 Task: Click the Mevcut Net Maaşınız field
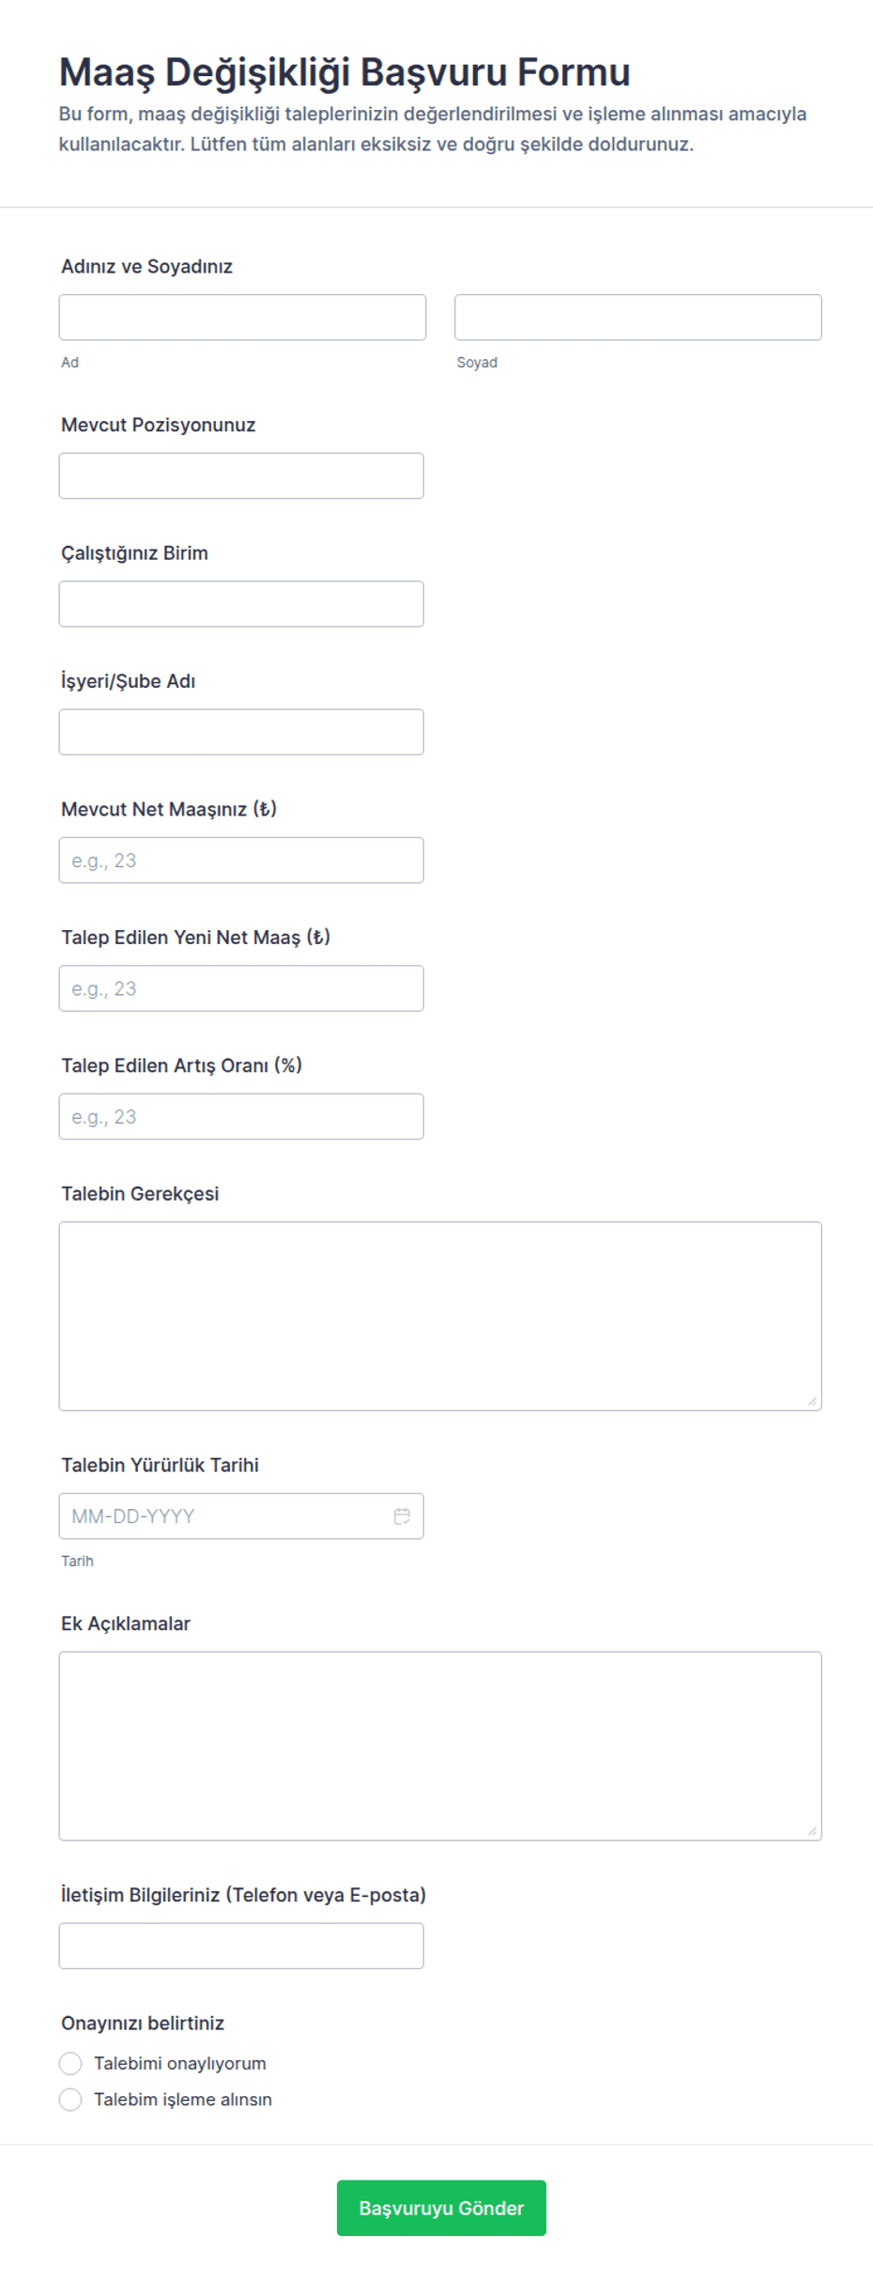pyautogui.click(x=241, y=861)
